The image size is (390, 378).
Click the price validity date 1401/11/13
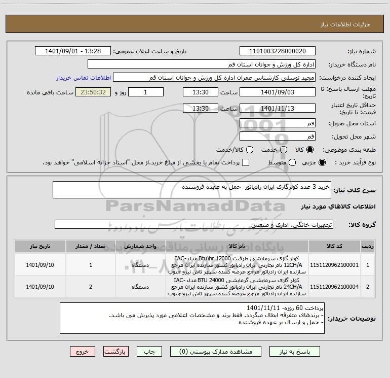pos(278,109)
